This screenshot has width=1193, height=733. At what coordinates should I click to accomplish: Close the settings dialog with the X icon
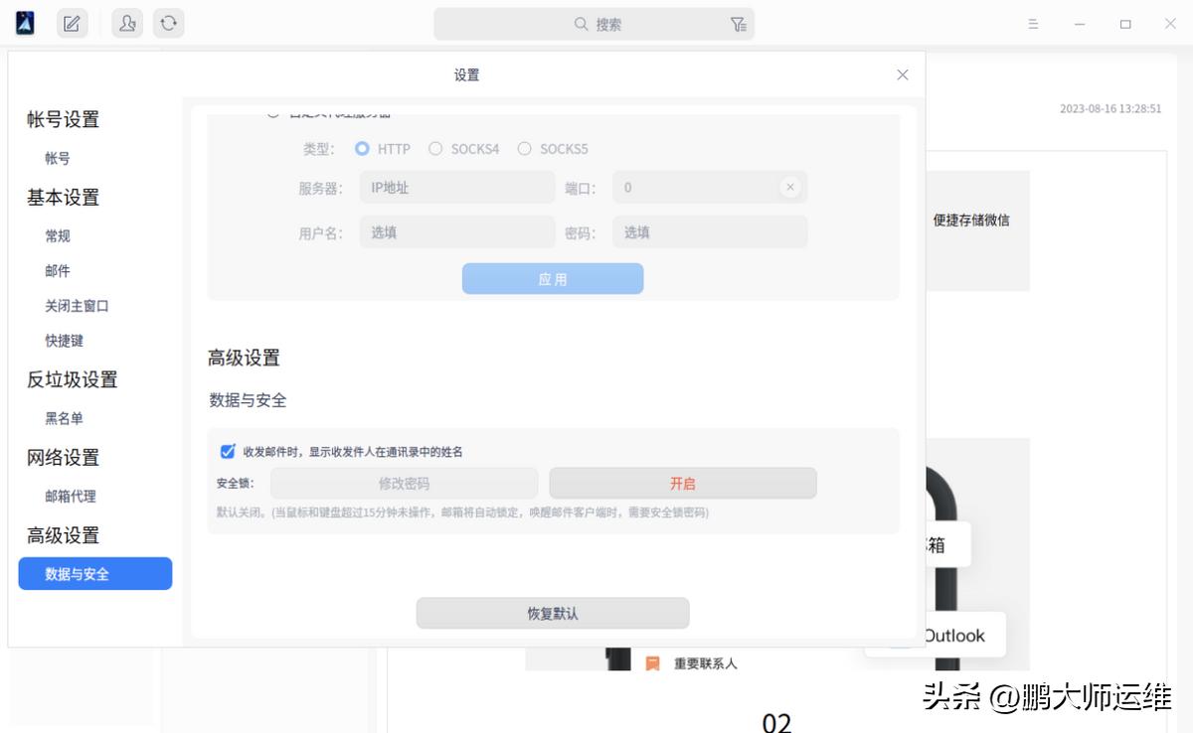pyautogui.click(x=902, y=73)
